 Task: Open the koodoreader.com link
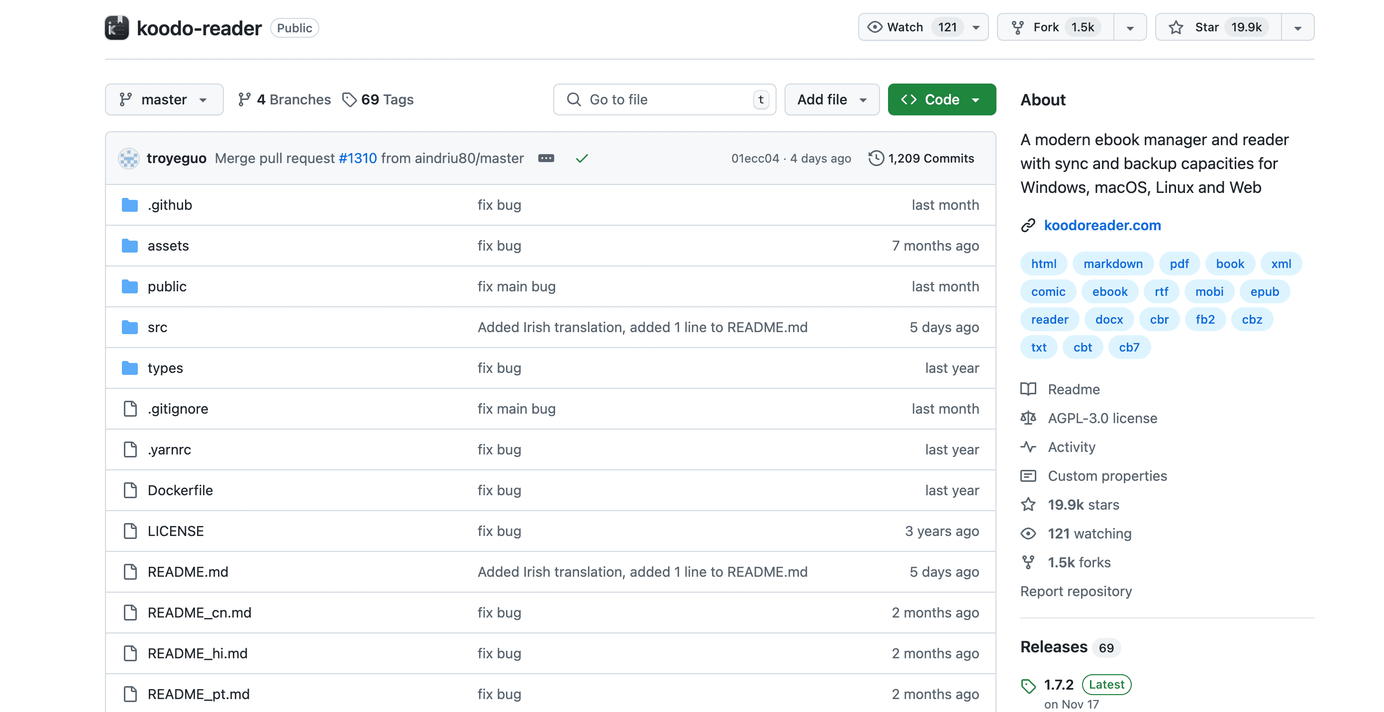pos(1102,224)
